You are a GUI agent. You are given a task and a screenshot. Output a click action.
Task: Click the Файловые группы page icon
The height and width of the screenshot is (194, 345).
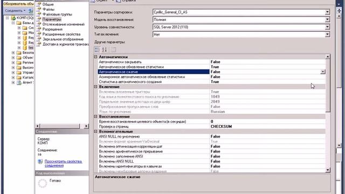pos(39,14)
